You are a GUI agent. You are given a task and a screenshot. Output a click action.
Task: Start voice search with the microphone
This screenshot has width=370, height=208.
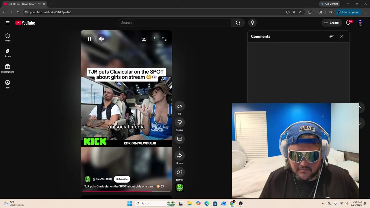[x=252, y=23]
